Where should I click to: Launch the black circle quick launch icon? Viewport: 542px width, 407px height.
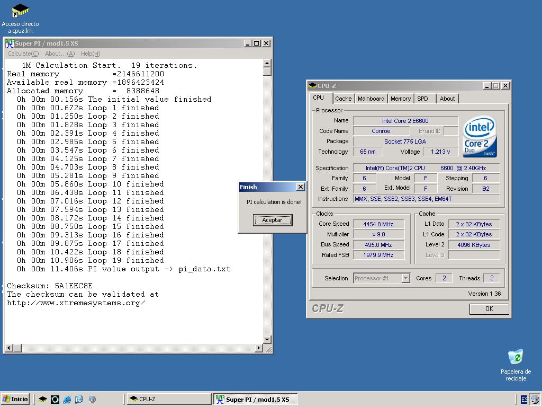click(55, 400)
